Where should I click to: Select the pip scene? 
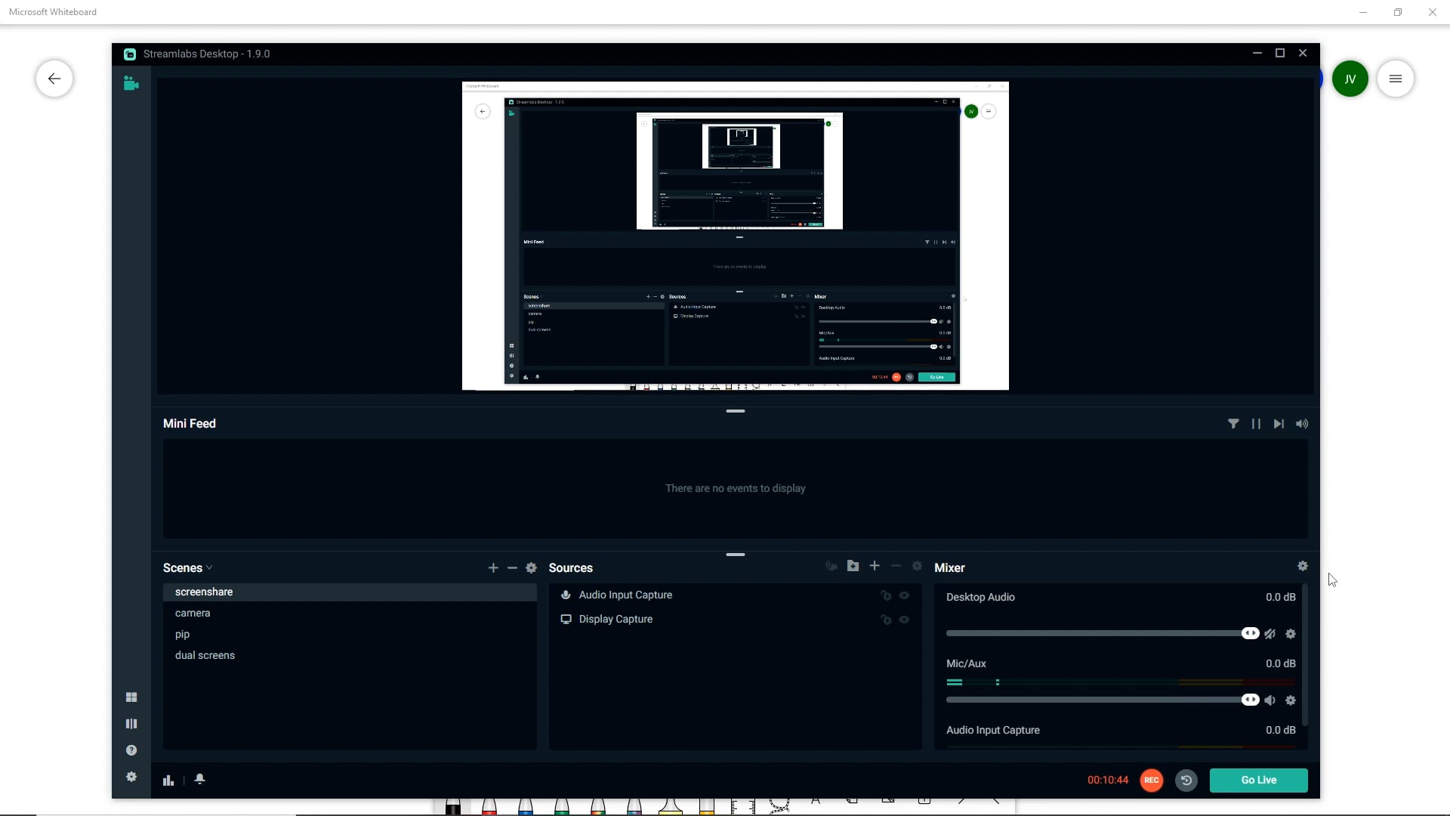click(350, 635)
